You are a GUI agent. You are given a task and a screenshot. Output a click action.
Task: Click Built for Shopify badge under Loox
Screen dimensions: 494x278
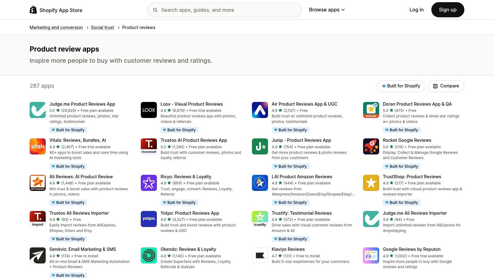[x=179, y=130]
